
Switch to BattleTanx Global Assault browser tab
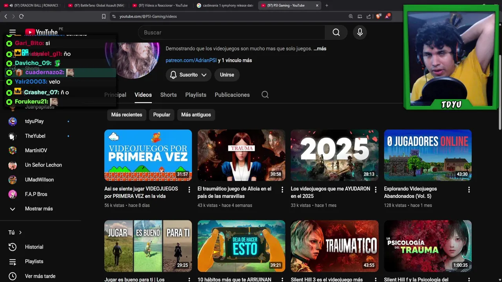click(96, 5)
